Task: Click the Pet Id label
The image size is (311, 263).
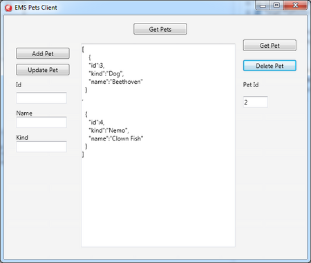Action: (x=251, y=84)
